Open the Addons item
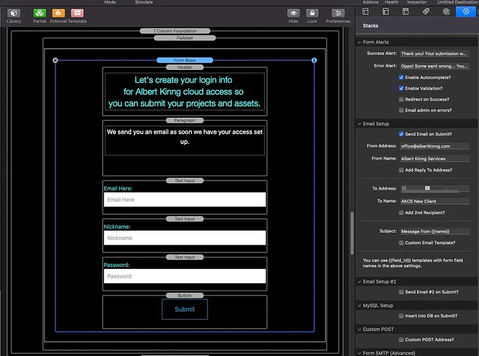Image resolution: width=479 pixels, height=356 pixels. click(x=371, y=2)
